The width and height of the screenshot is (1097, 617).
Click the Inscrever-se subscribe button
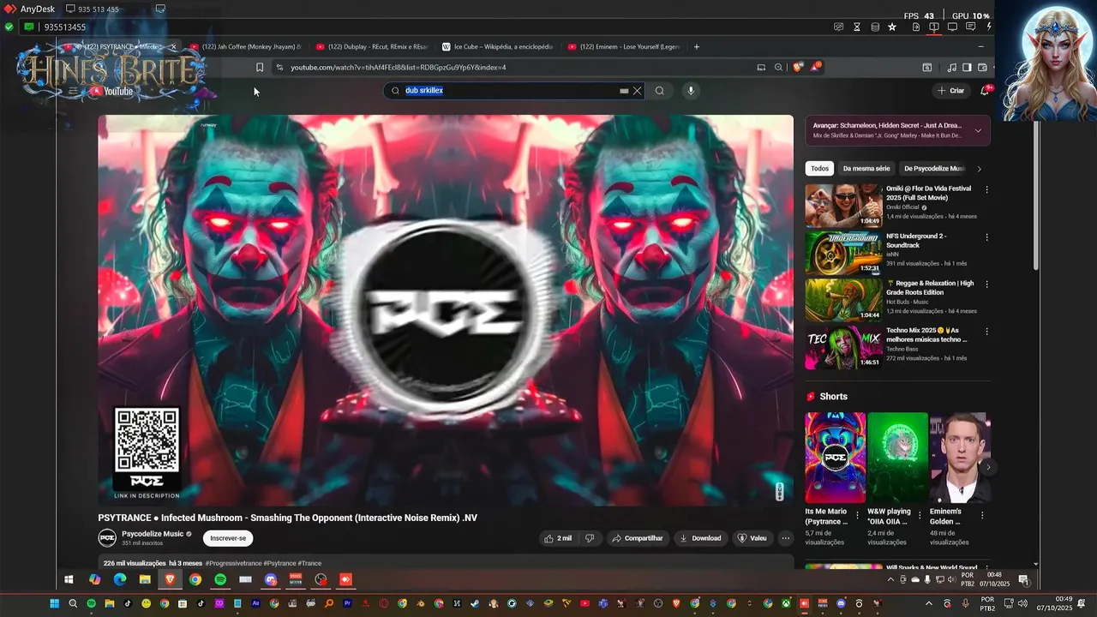(228, 538)
